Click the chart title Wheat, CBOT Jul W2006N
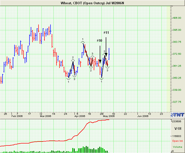185x153 pixels. pos(92,3)
